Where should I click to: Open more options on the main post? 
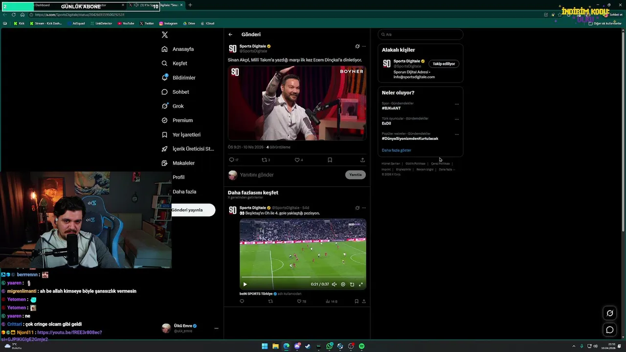tap(364, 46)
